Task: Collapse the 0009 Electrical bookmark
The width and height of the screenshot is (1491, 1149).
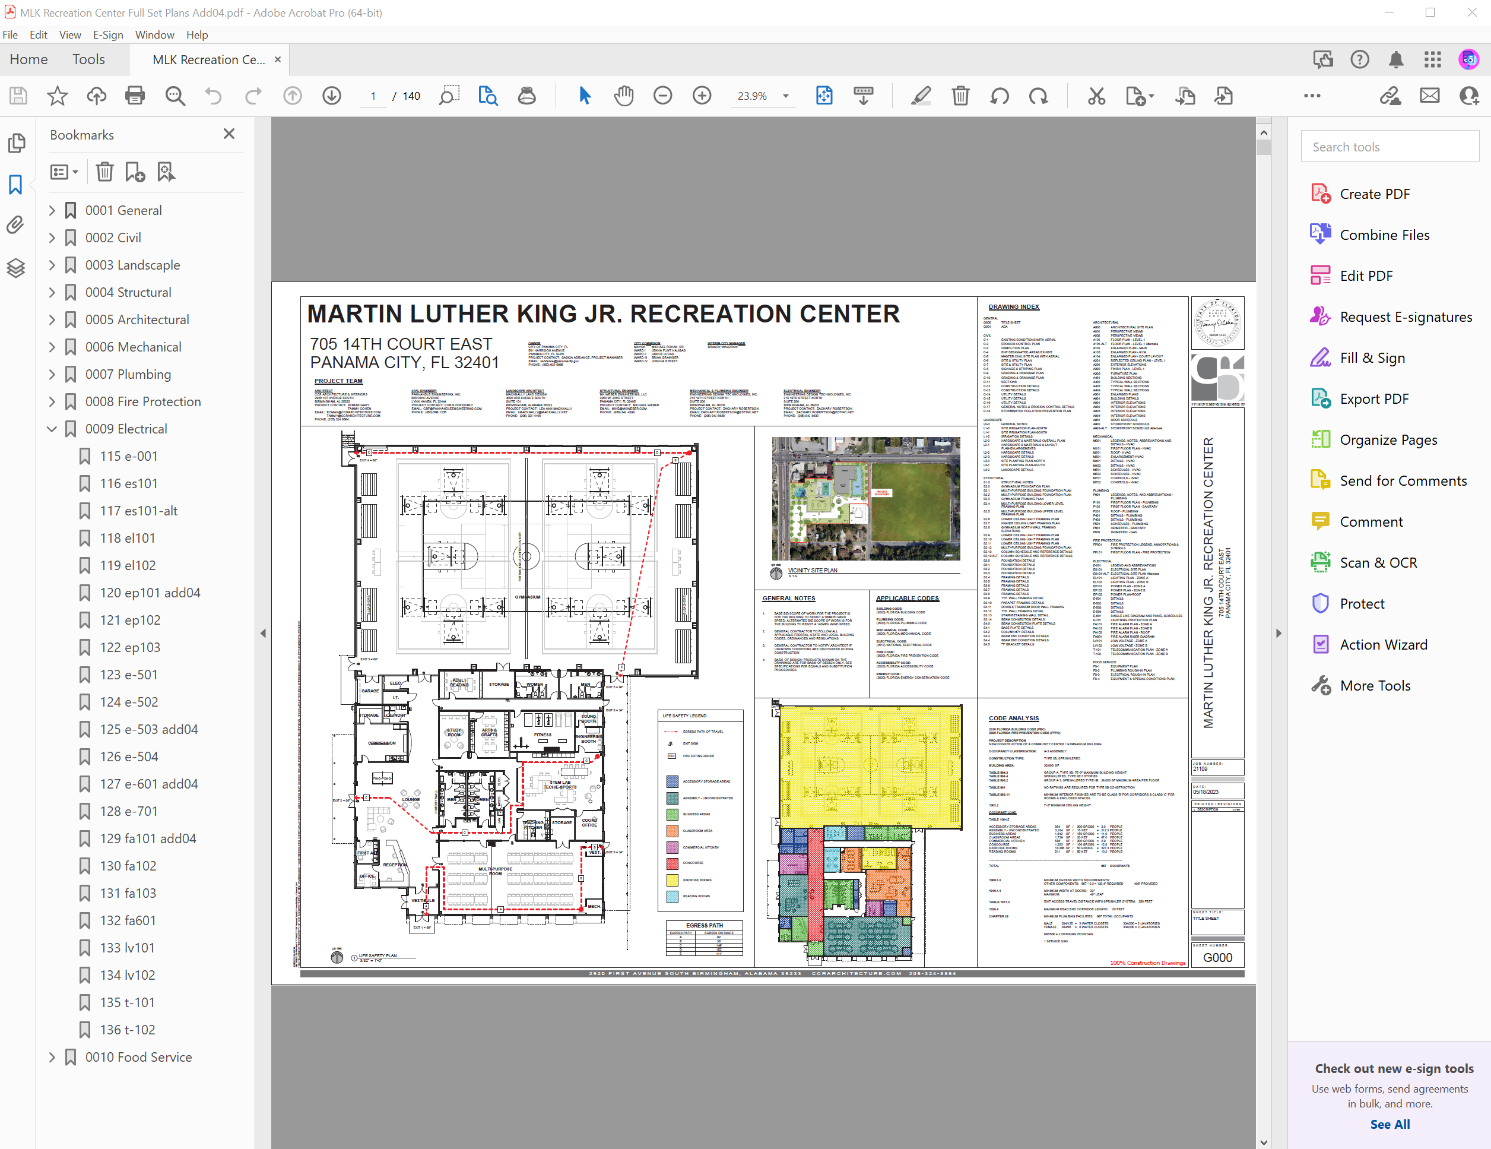Action: [x=52, y=429]
